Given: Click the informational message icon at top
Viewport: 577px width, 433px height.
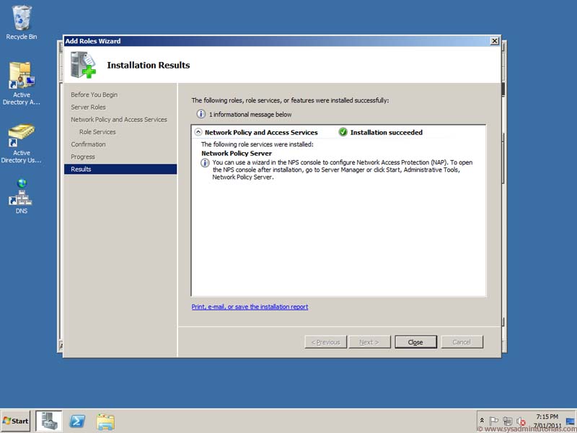Looking at the screenshot, I should tap(201, 114).
